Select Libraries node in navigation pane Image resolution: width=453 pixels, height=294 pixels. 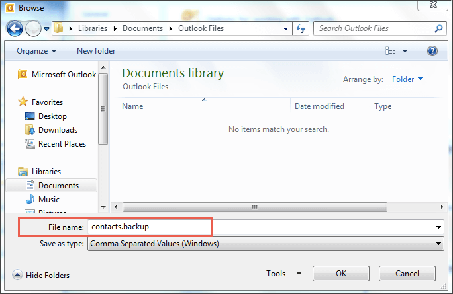39,172
